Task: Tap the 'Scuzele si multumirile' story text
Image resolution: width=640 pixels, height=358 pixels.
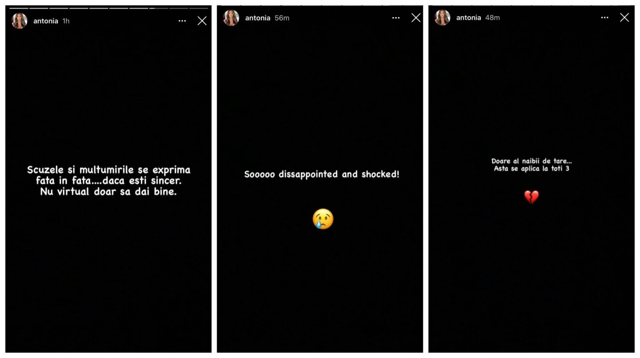Action: click(108, 181)
